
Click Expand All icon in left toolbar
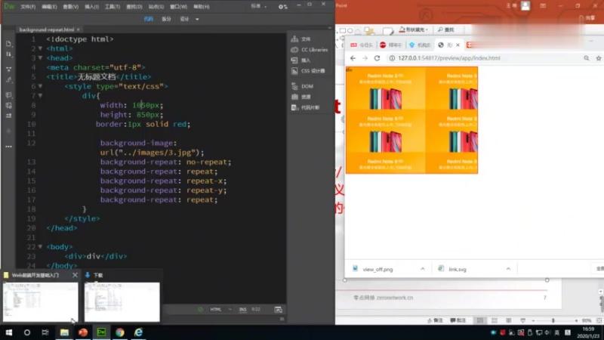coord(8,70)
